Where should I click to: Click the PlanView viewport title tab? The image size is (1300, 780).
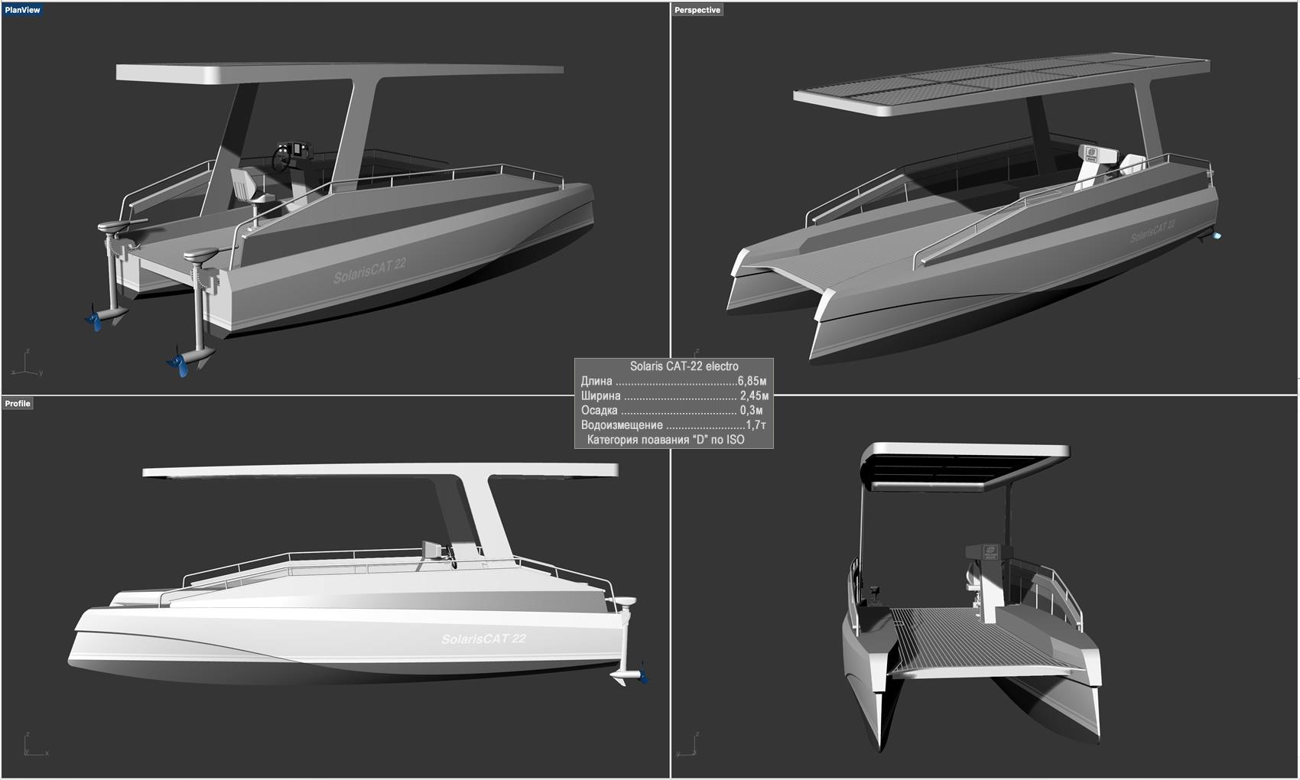[22, 10]
